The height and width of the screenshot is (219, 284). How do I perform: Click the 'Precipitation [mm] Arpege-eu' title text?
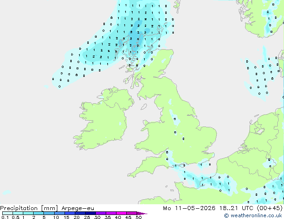pyautogui.click(x=47, y=208)
